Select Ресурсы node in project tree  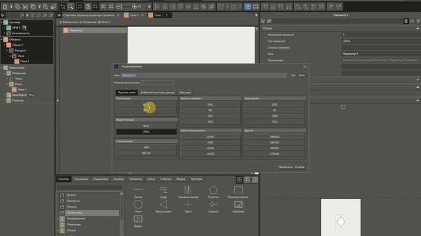20,50
